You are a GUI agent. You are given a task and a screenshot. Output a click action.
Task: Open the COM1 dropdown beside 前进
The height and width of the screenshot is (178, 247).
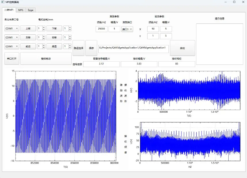(12, 46)
